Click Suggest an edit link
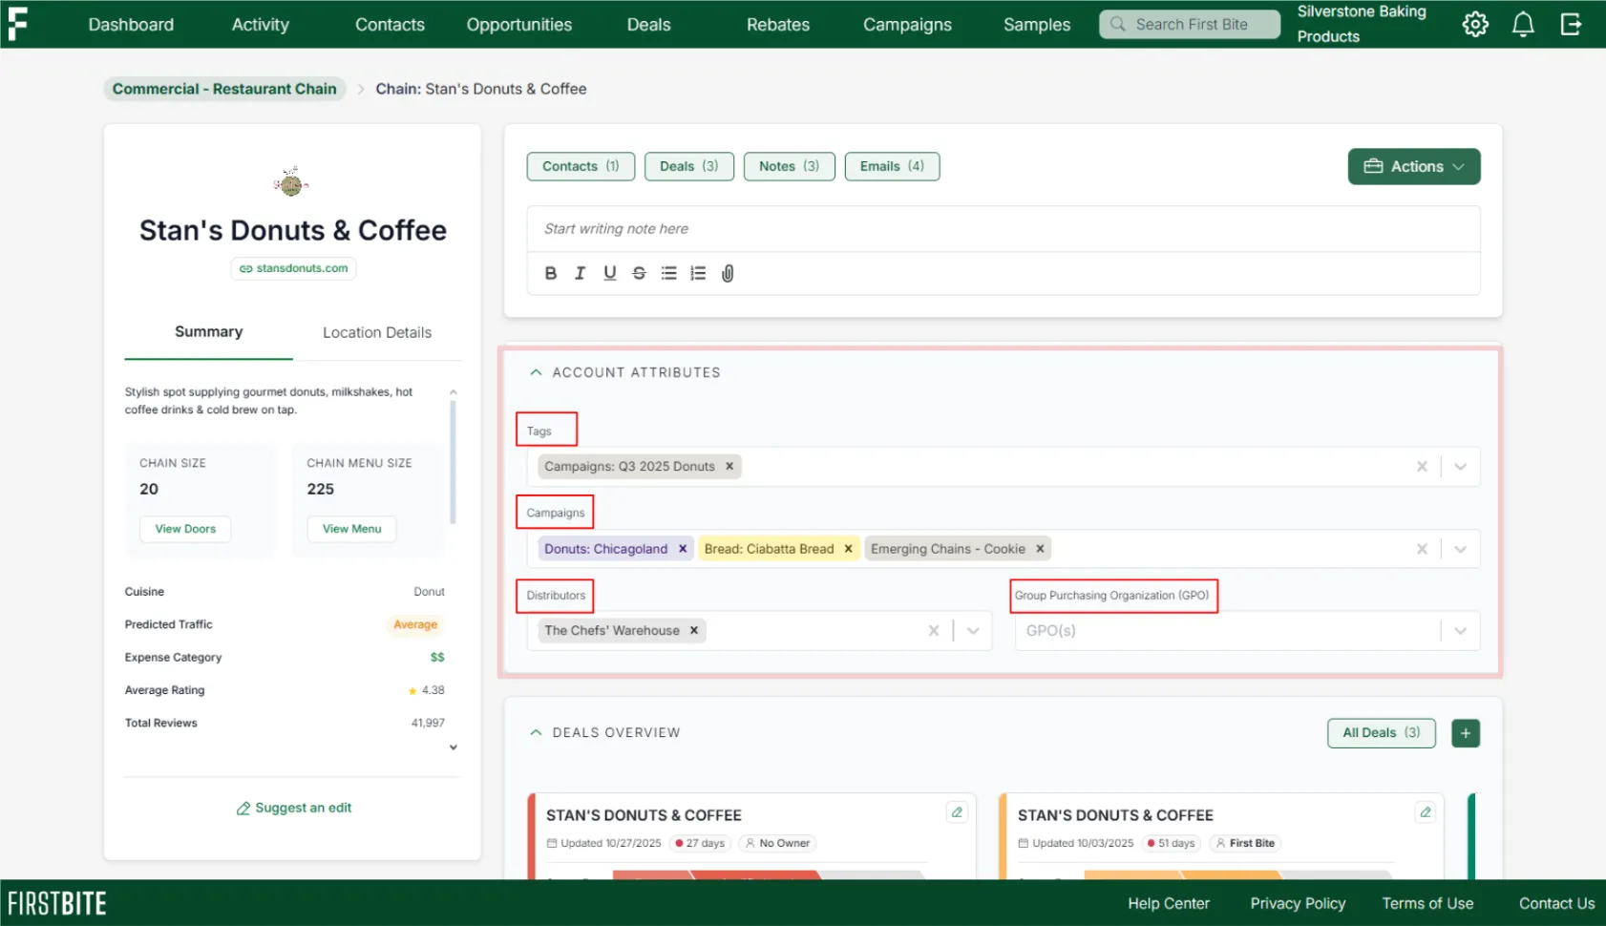This screenshot has width=1606, height=926. pyautogui.click(x=294, y=808)
